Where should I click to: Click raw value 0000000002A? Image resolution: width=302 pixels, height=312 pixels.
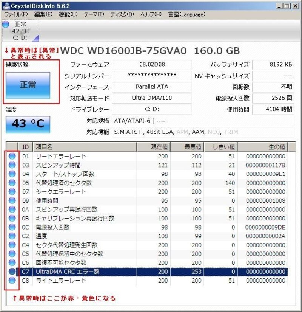265,236
